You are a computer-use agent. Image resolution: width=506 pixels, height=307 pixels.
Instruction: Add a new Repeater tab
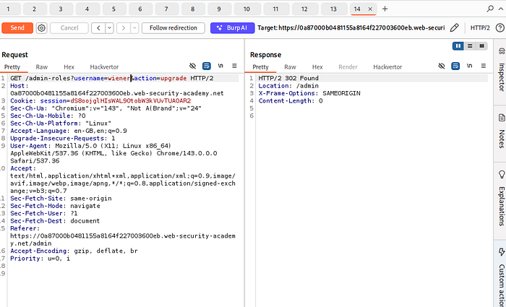click(385, 9)
